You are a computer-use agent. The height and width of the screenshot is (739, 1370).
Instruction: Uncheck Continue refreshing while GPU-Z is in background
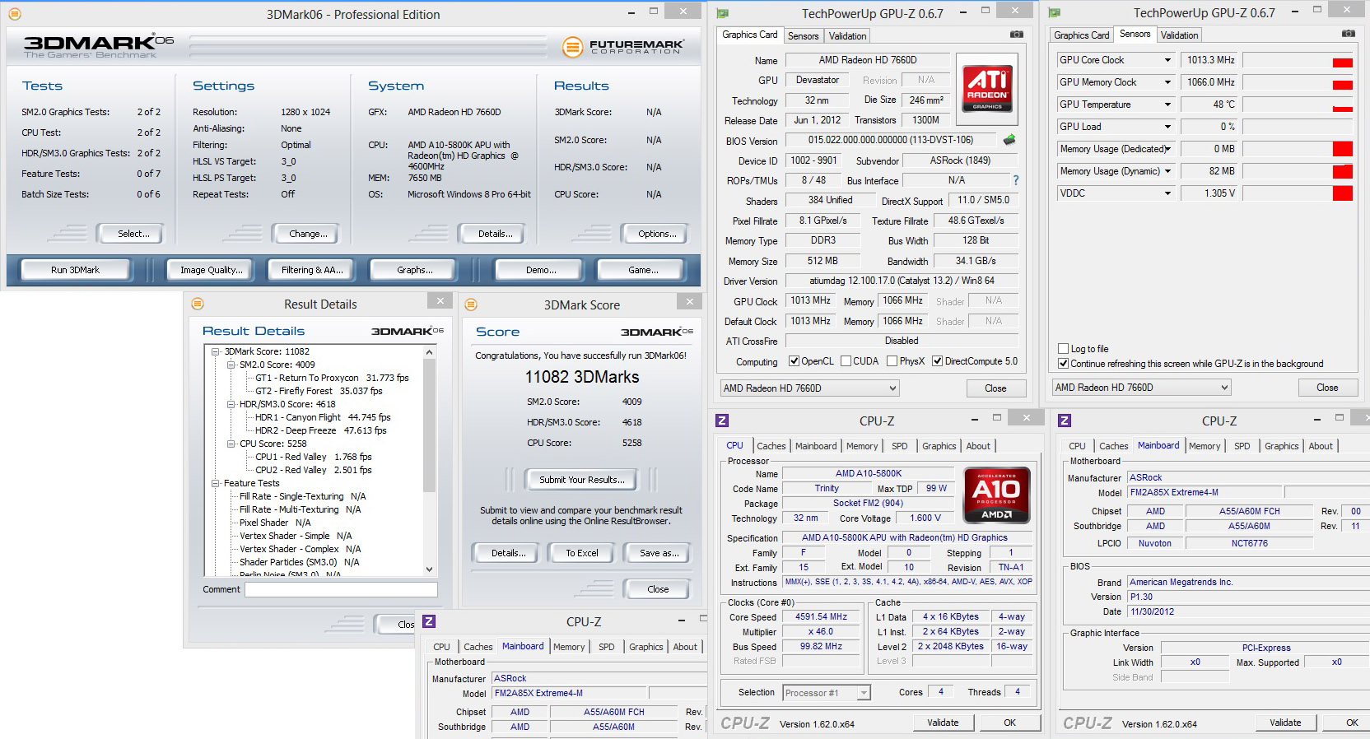1063,364
